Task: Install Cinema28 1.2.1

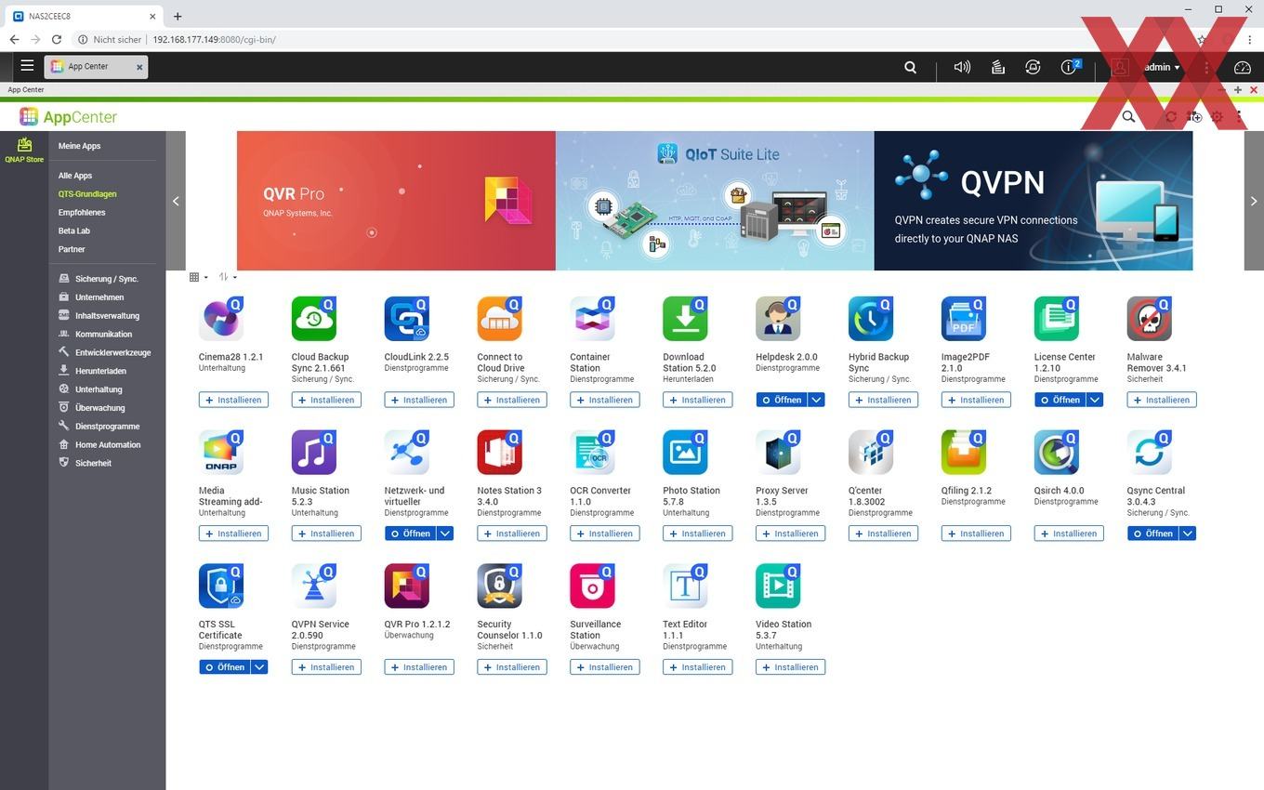Action: tap(233, 400)
